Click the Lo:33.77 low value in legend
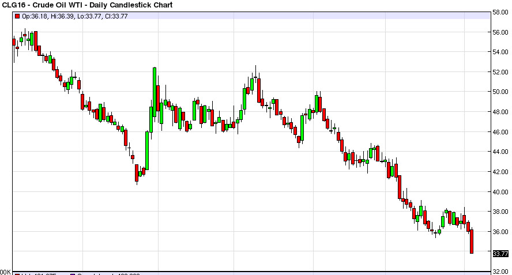The image size is (512, 275). point(89,16)
